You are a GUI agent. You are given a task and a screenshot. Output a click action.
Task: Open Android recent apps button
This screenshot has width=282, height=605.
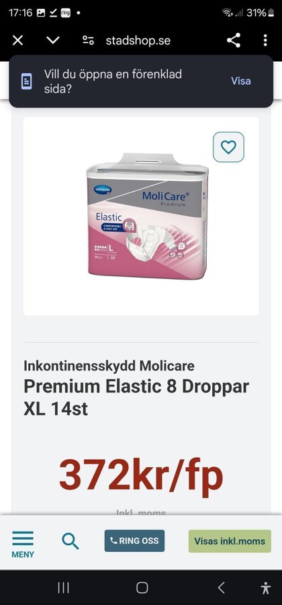[63, 588]
